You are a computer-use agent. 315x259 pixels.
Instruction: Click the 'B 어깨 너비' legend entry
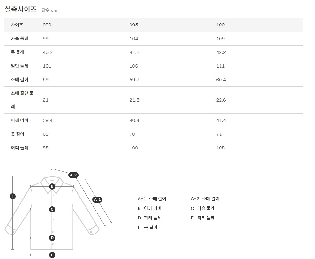pos(149,208)
